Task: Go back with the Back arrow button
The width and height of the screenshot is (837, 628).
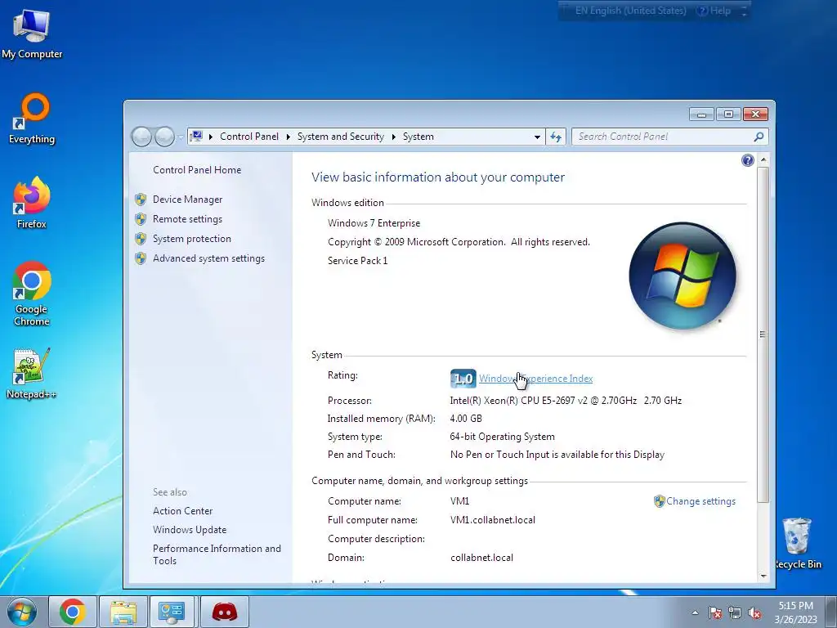Action: (141, 137)
